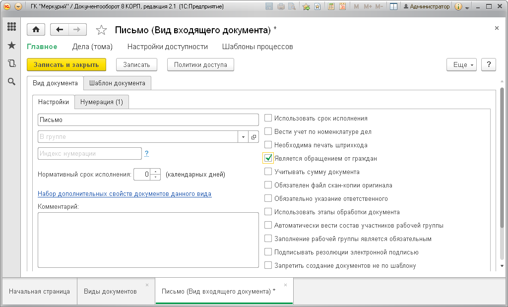Screen dimensions: 508x307
Task: Open the sections menu grid icon
Action: tap(12, 27)
